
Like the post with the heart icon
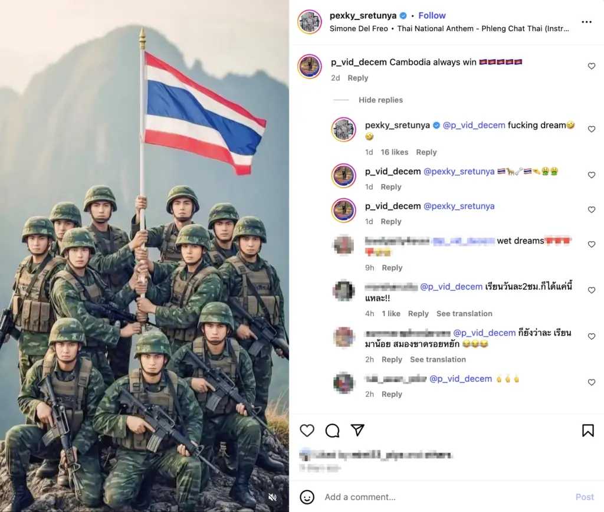point(307,431)
